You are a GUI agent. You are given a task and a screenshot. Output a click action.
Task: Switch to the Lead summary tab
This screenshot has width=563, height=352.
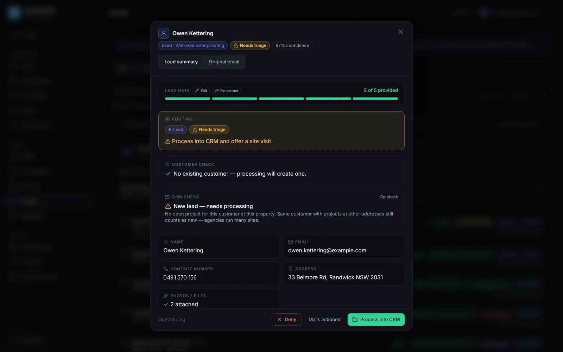[x=181, y=62]
